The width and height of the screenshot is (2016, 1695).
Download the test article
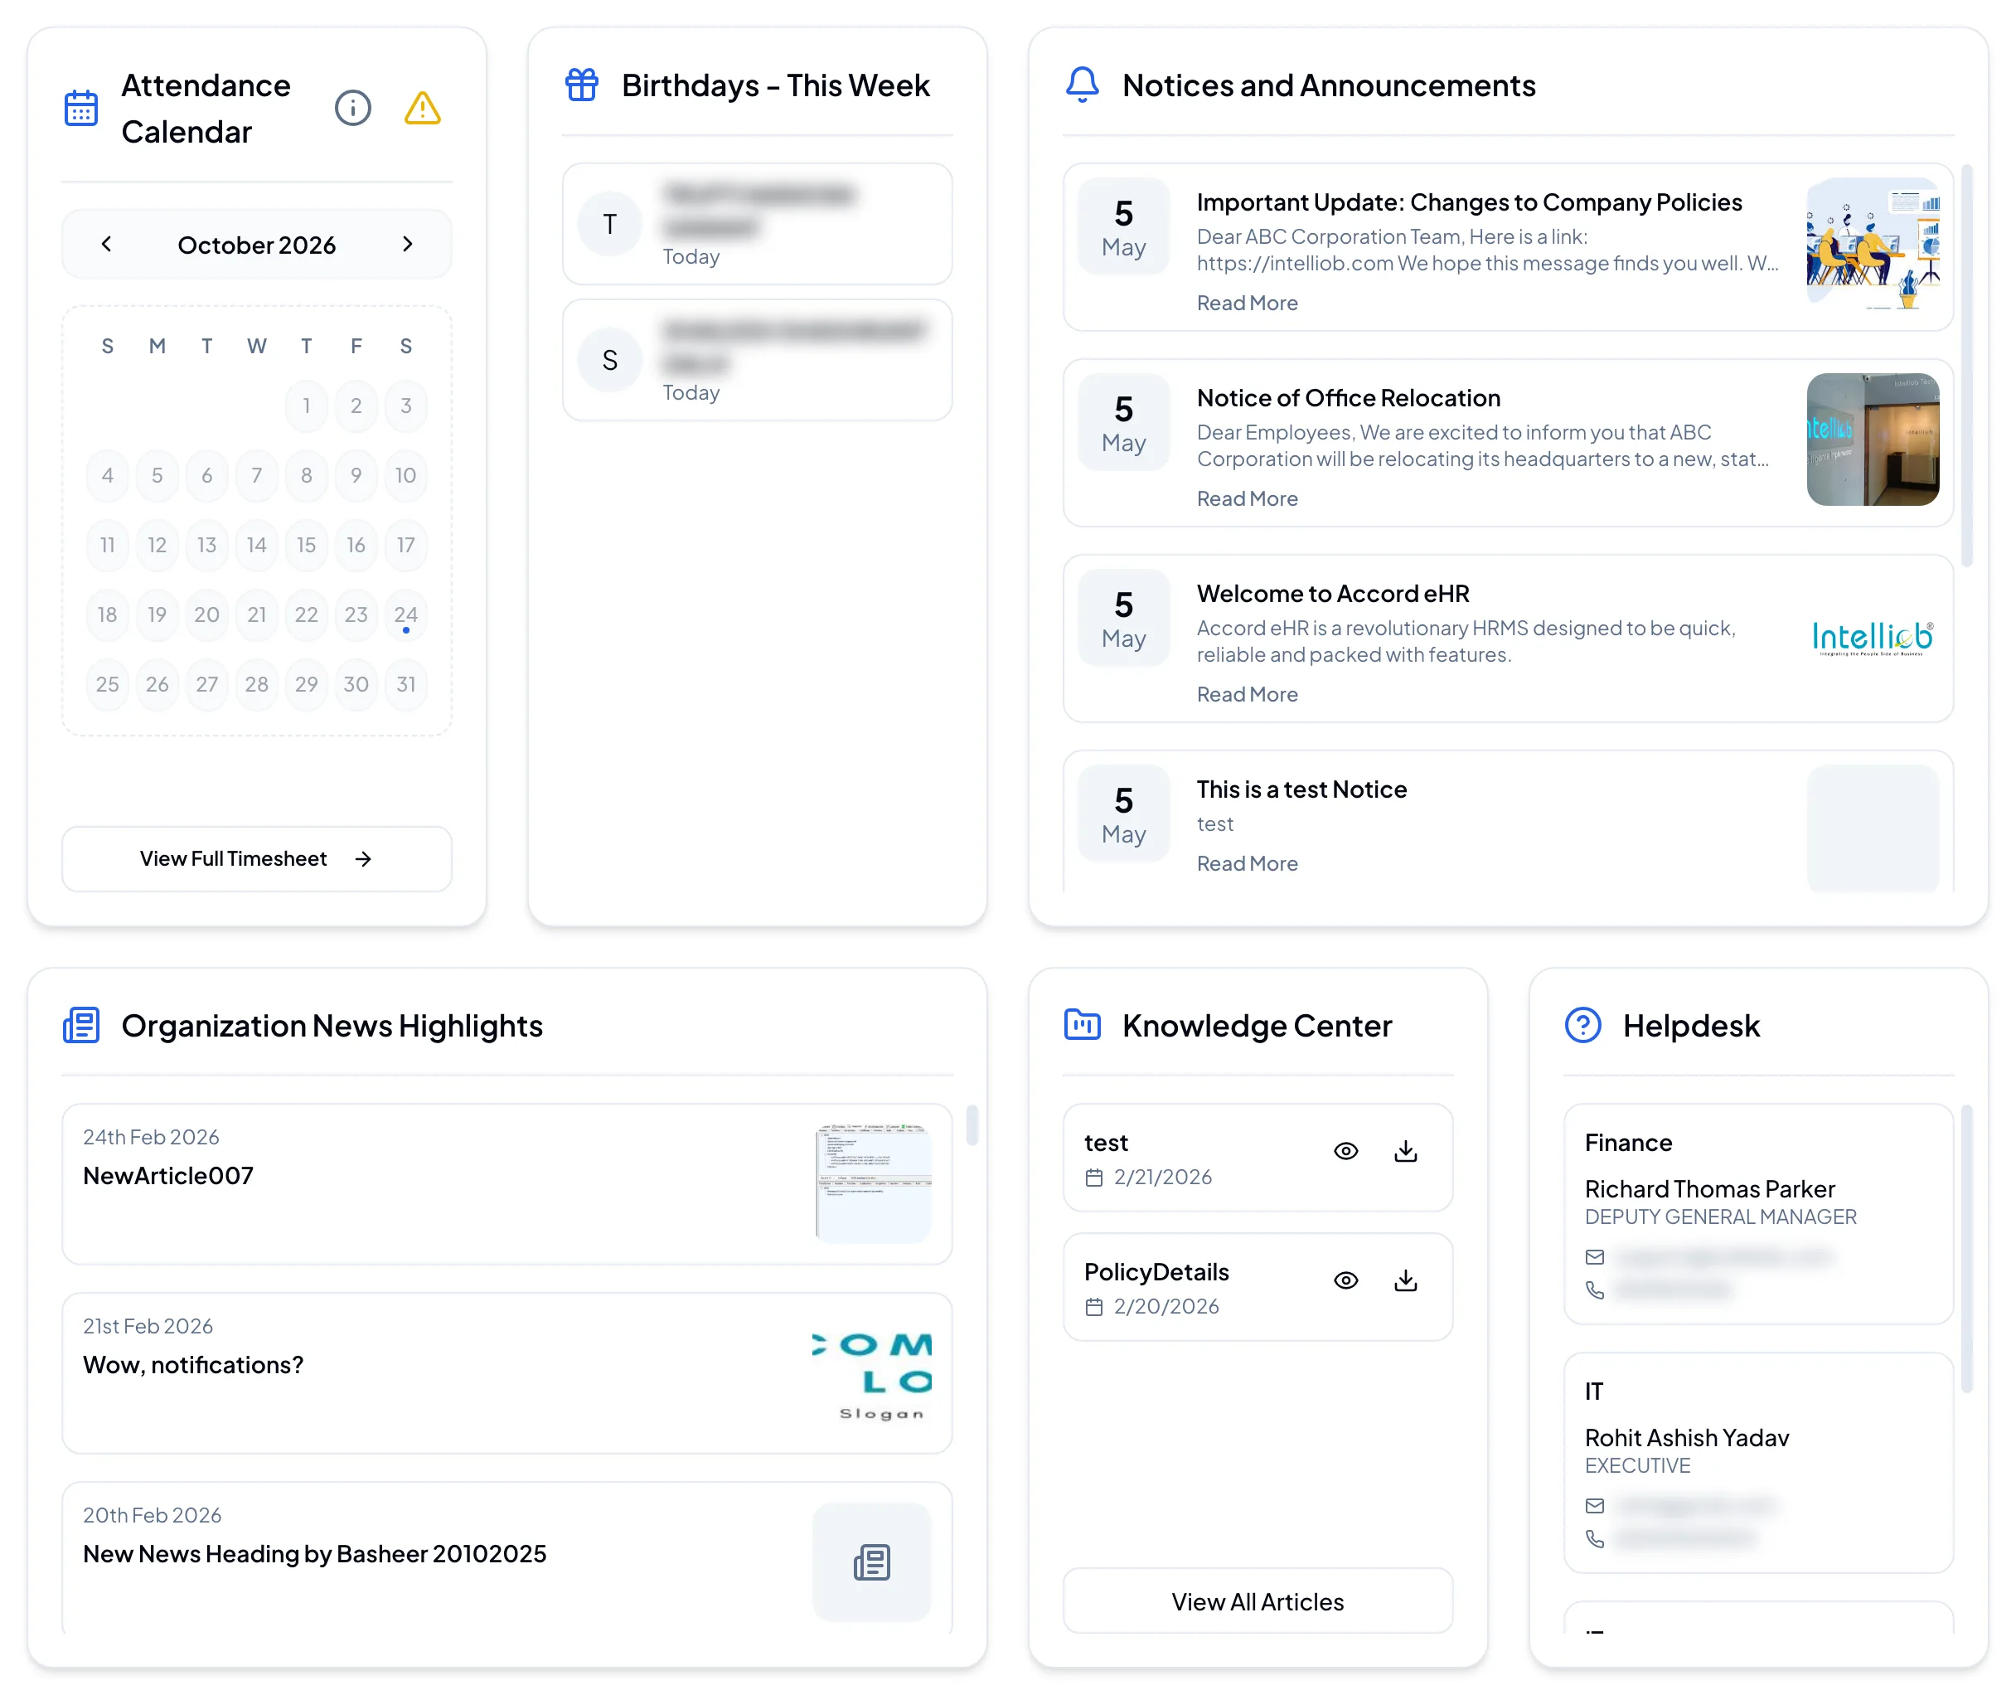point(1405,1151)
